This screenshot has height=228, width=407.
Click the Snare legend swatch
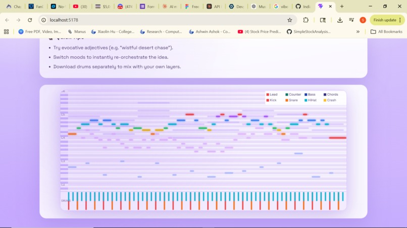point(286,100)
